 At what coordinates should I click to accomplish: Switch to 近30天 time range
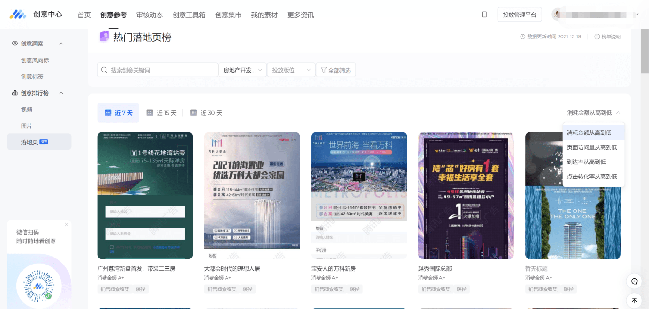[x=206, y=113]
